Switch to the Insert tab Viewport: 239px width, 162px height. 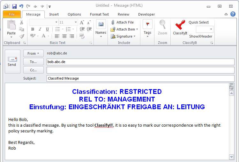pyautogui.click(x=54, y=14)
